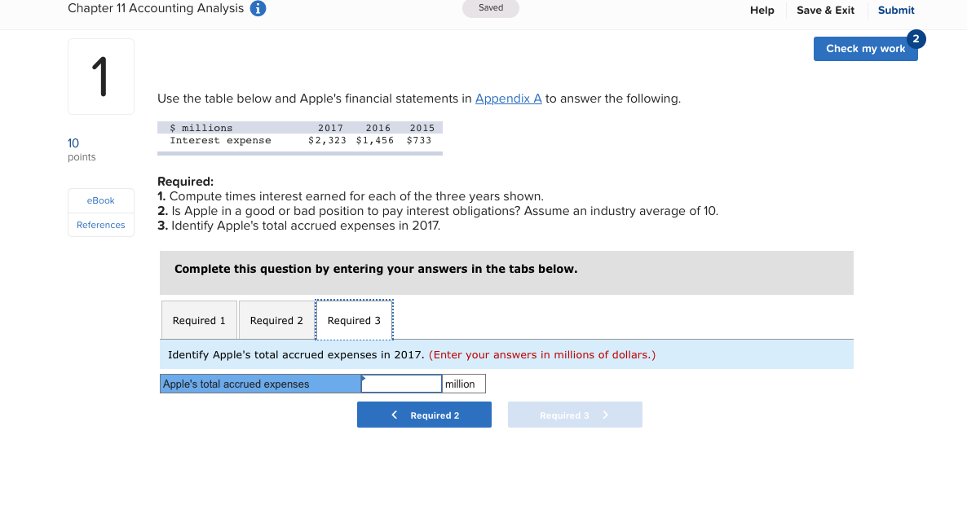967x518 pixels.
Task: Select the Required 3 tab
Action: (354, 320)
